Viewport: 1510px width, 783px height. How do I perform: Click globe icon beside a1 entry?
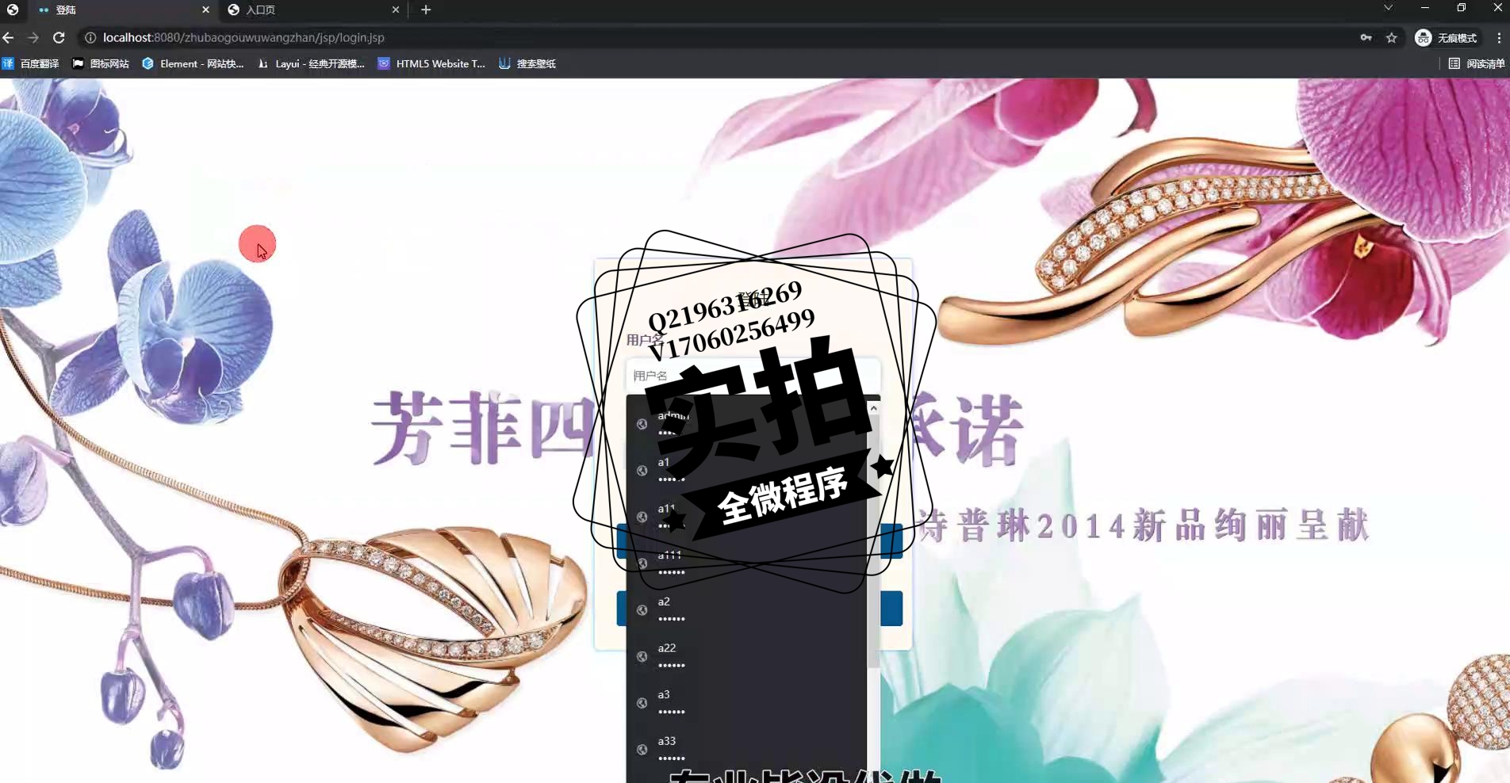(x=642, y=471)
